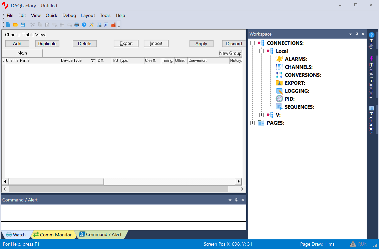Click the New document toolbar icon
379x249 pixels.
8,25
